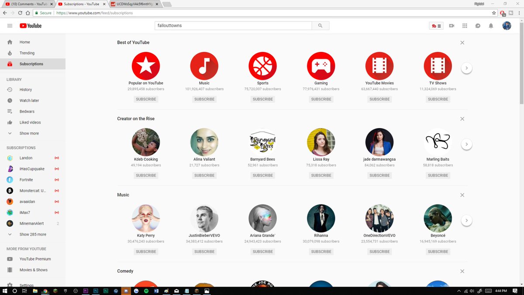Click the taskbar volume icon

[473, 291]
